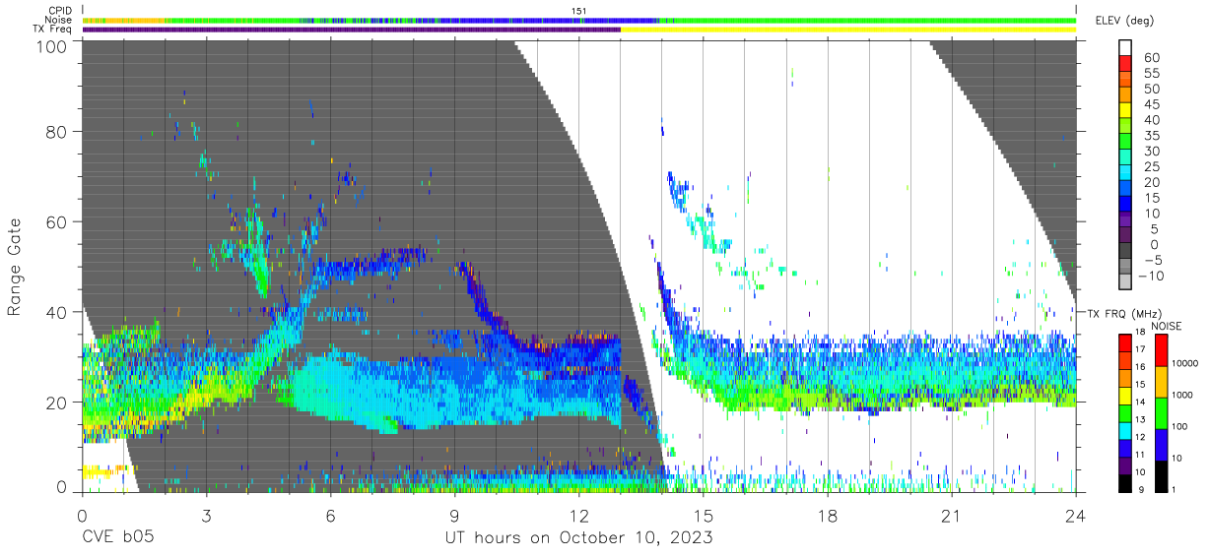
Task: Click the x-axis tick label "3"
Action: point(207,516)
